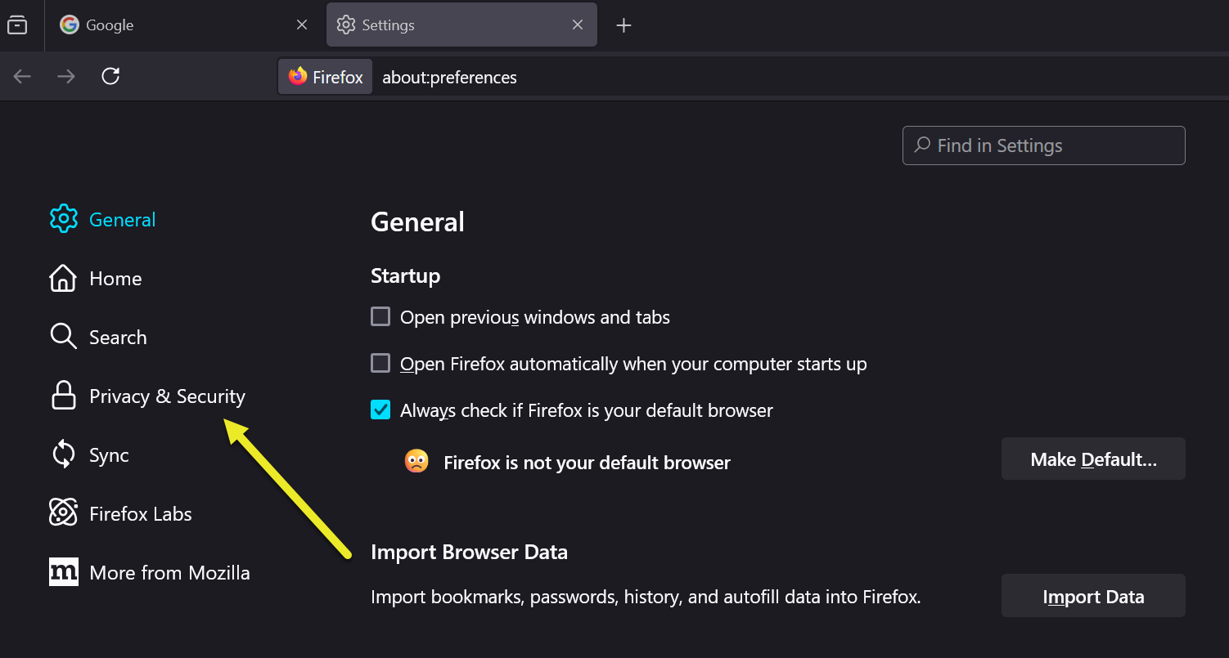Select the General category label
The image size is (1229, 658).
pos(123,220)
